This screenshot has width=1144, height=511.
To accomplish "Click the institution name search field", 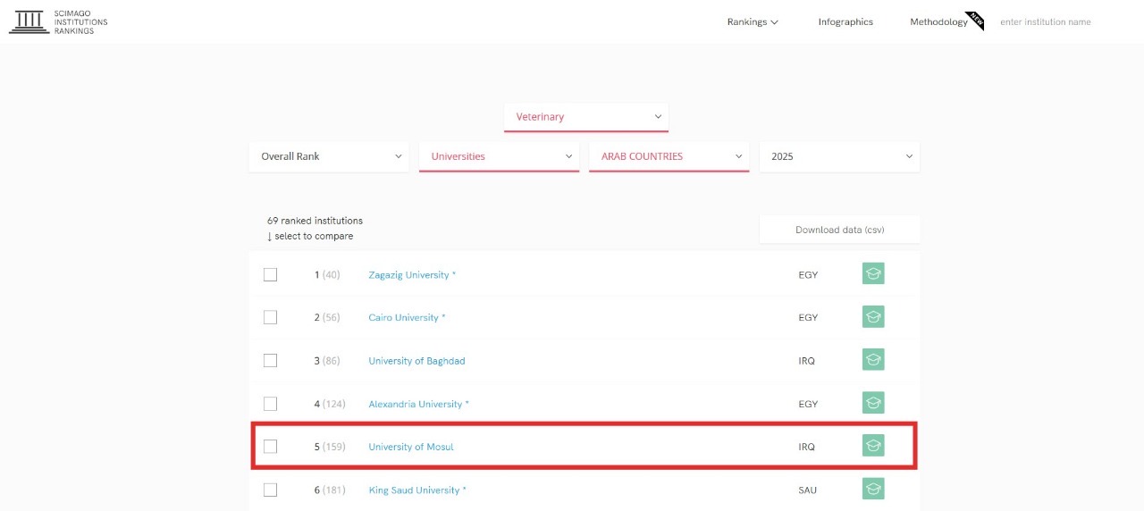I will [x=1055, y=22].
